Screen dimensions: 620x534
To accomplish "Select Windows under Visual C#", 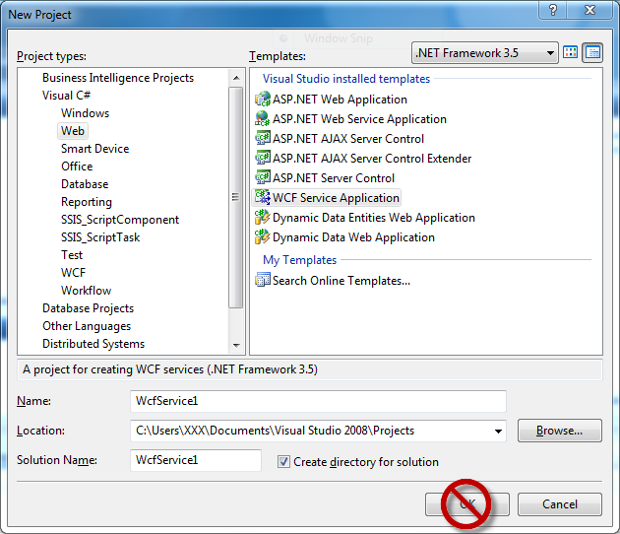I will pyautogui.click(x=85, y=113).
